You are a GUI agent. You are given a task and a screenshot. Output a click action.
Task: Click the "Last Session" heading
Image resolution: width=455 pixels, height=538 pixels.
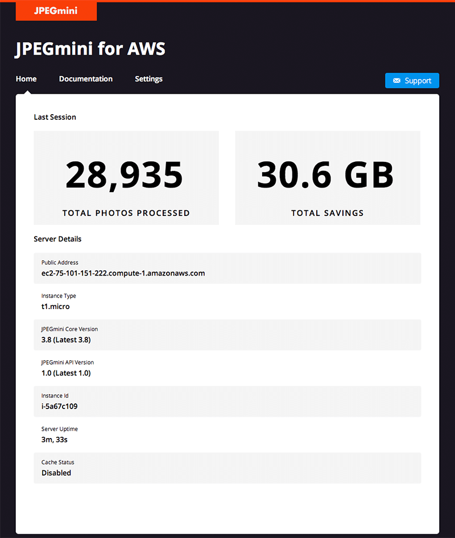(55, 117)
